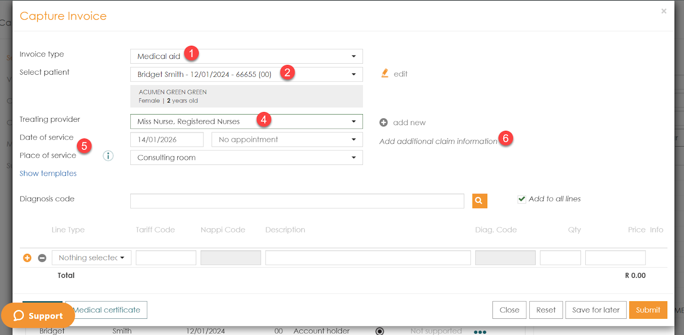Click the pencil edit patient icon
The image size is (684, 335).
click(x=385, y=73)
